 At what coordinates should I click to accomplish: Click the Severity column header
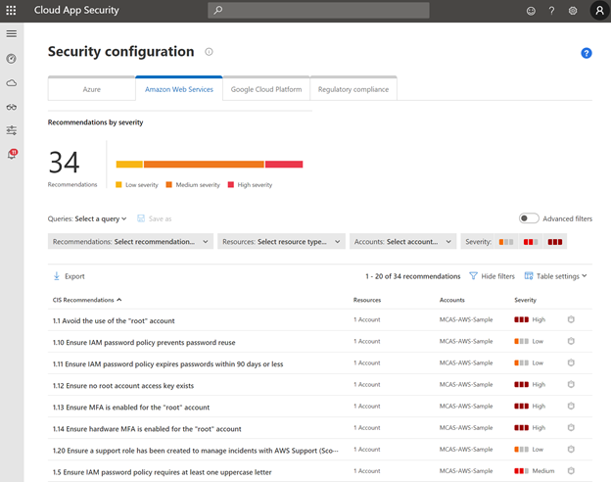pyautogui.click(x=525, y=300)
